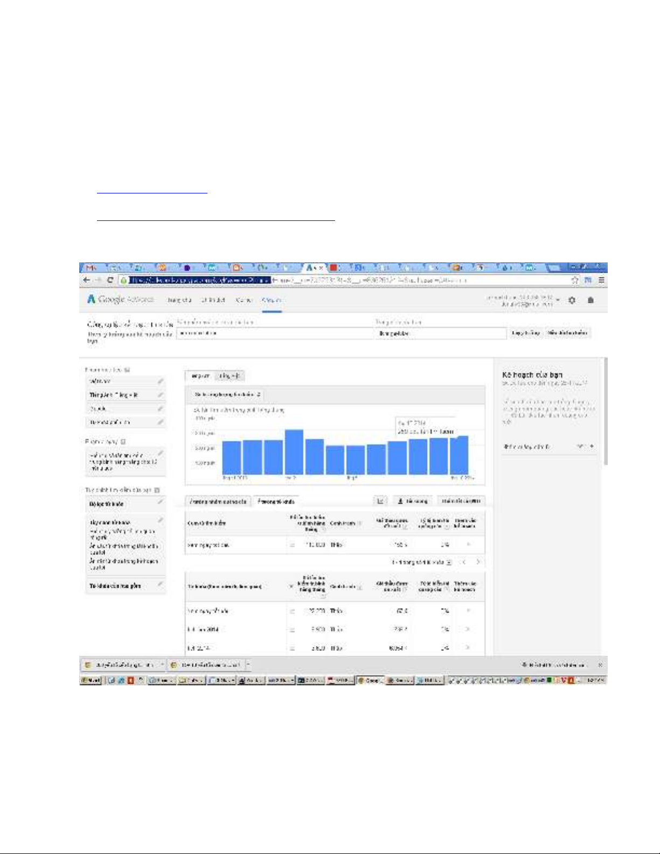Switch to the ad group ideas tab
Screen dimensions: 660x854
(x=218, y=501)
